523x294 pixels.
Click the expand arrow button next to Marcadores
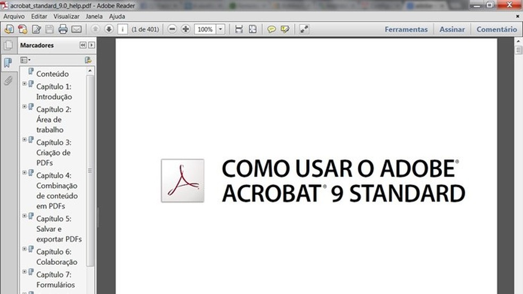coord(91,45)
